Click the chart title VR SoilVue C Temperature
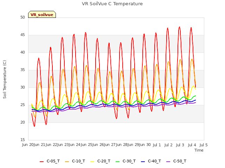The width and height of the screenshot is (225, 168). [x=112, y=4]
